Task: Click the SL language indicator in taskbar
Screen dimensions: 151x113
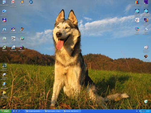Action: (x=137, y=111)
